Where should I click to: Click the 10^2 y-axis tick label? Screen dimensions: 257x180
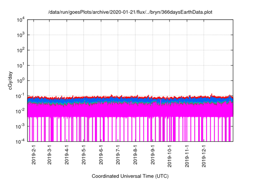tap(21, 50)
